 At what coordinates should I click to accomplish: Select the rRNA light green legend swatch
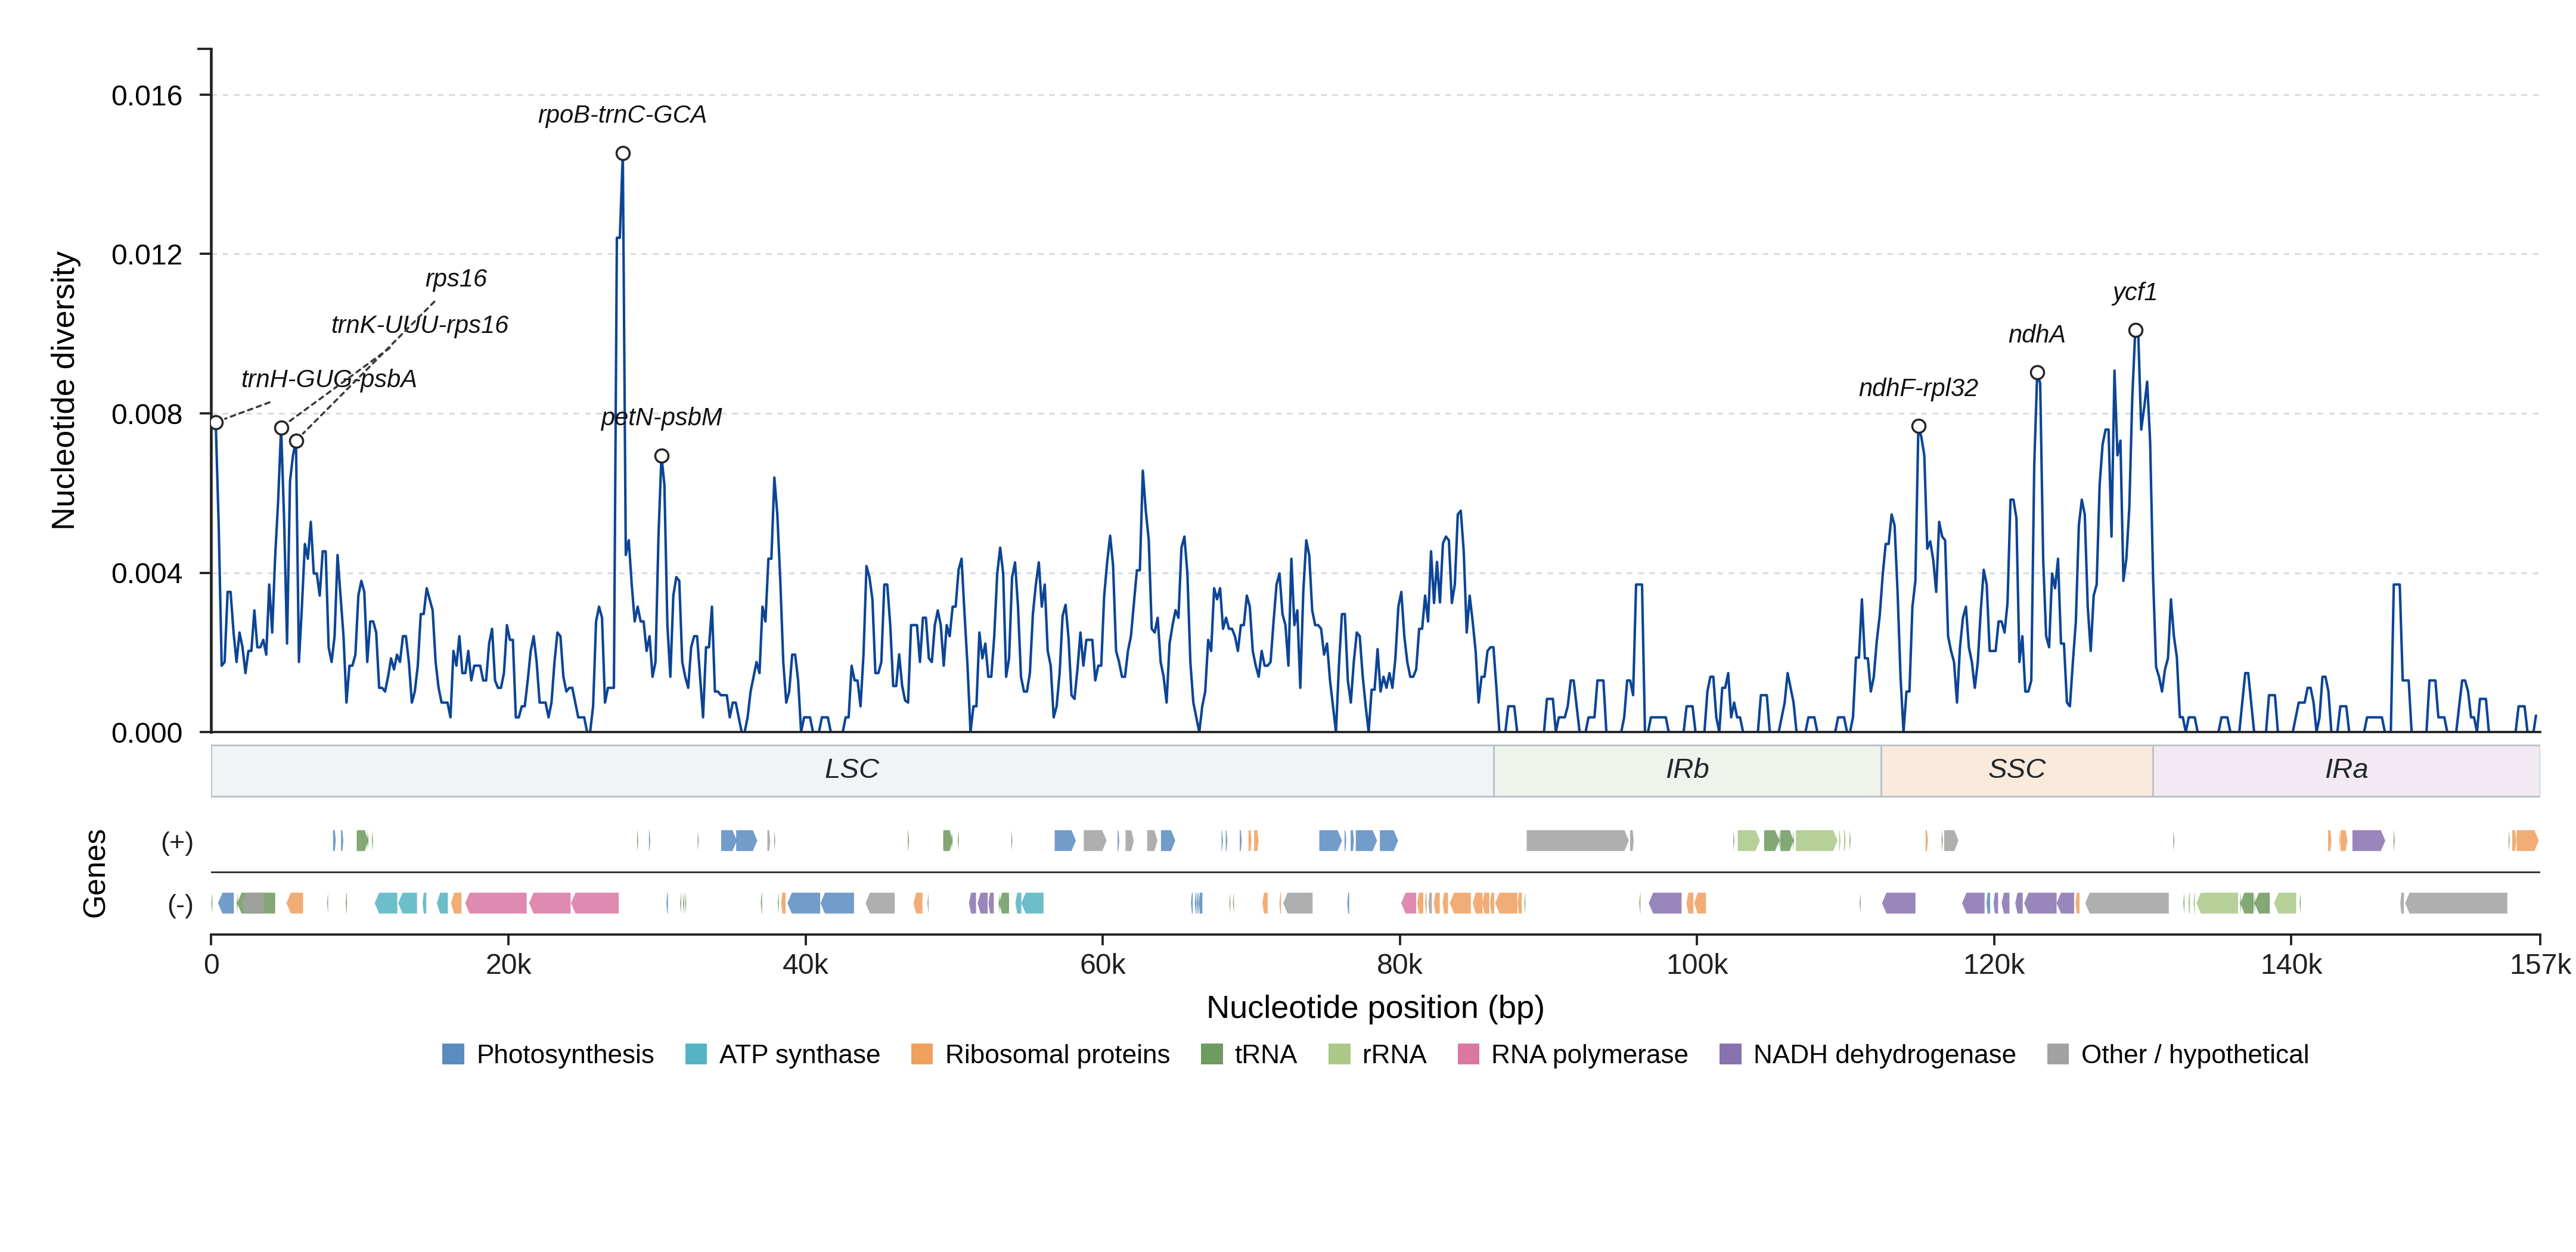[x=1339, y=1054]
